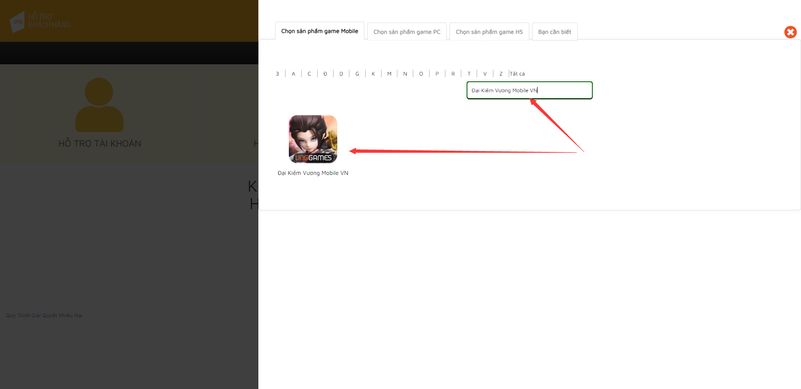Filter games by letter K
The height and width of the screenshot is (389, 801).
coord(373,74)
